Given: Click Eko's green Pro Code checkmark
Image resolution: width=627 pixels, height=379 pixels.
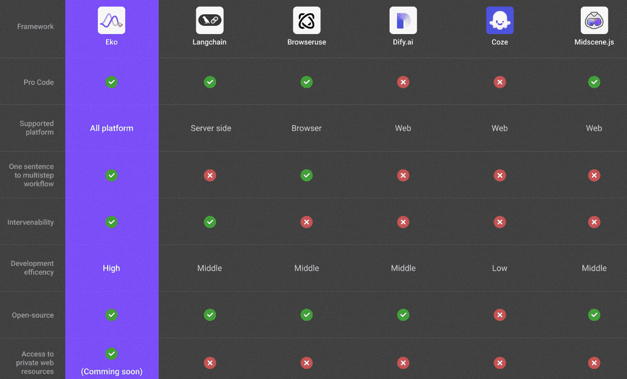Looking at the screenshot, I should [x=112, y=82].
